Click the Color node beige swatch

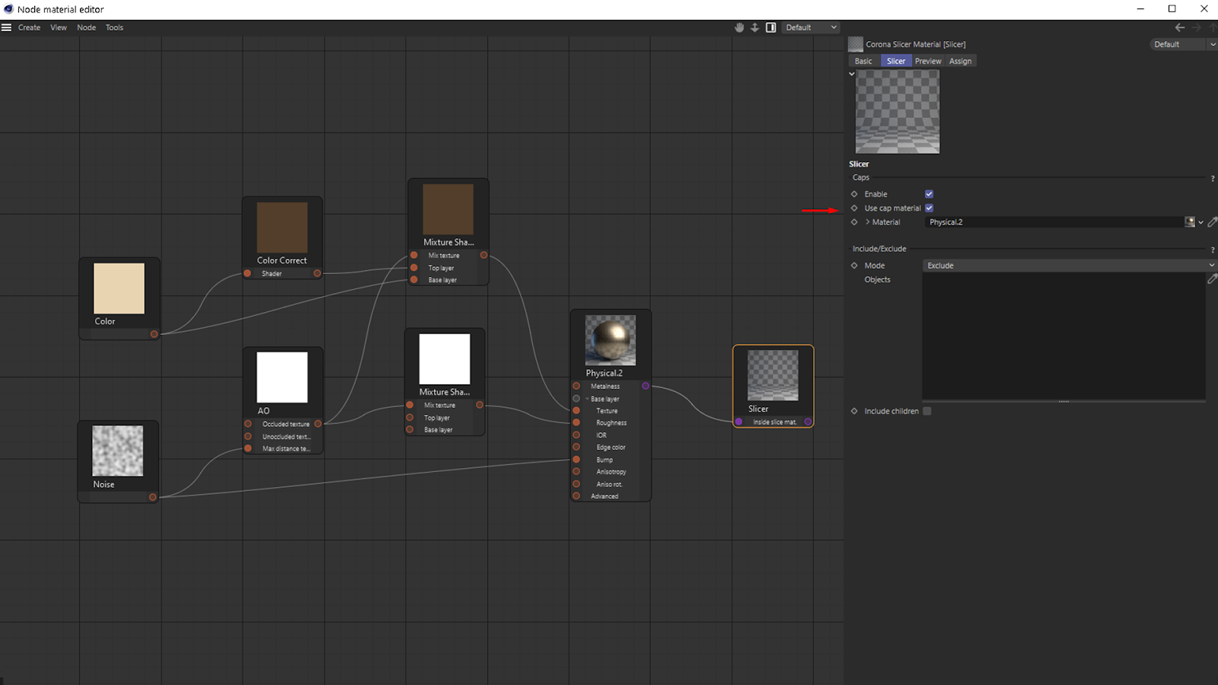pos(119,288)
